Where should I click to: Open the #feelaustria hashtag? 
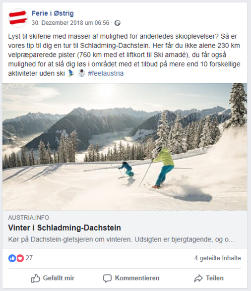pos(106,73)
